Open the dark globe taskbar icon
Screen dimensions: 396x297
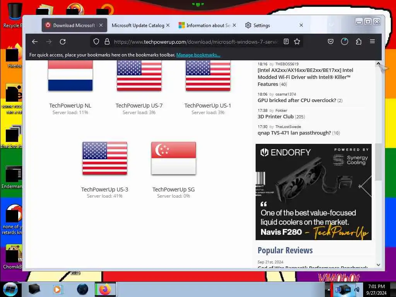point(83,289)
